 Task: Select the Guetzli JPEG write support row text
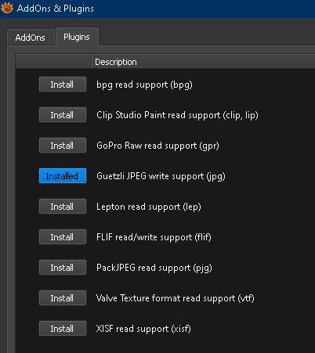pos(161,176)
